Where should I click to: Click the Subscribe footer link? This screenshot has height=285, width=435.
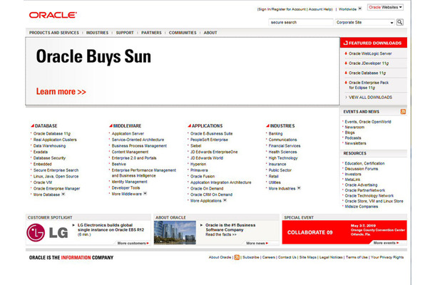point(251,257)
